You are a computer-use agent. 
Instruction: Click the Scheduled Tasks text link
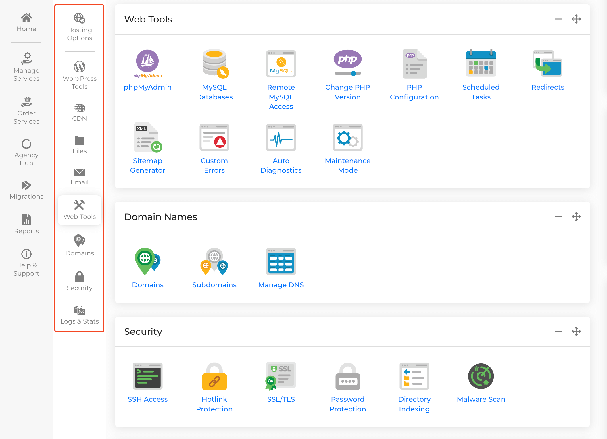coord(481,92)
